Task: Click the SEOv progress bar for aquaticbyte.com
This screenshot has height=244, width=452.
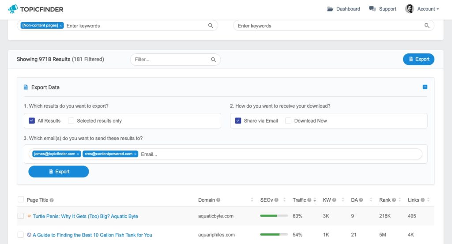Action: pyautogui.click(x=274, y=216)
